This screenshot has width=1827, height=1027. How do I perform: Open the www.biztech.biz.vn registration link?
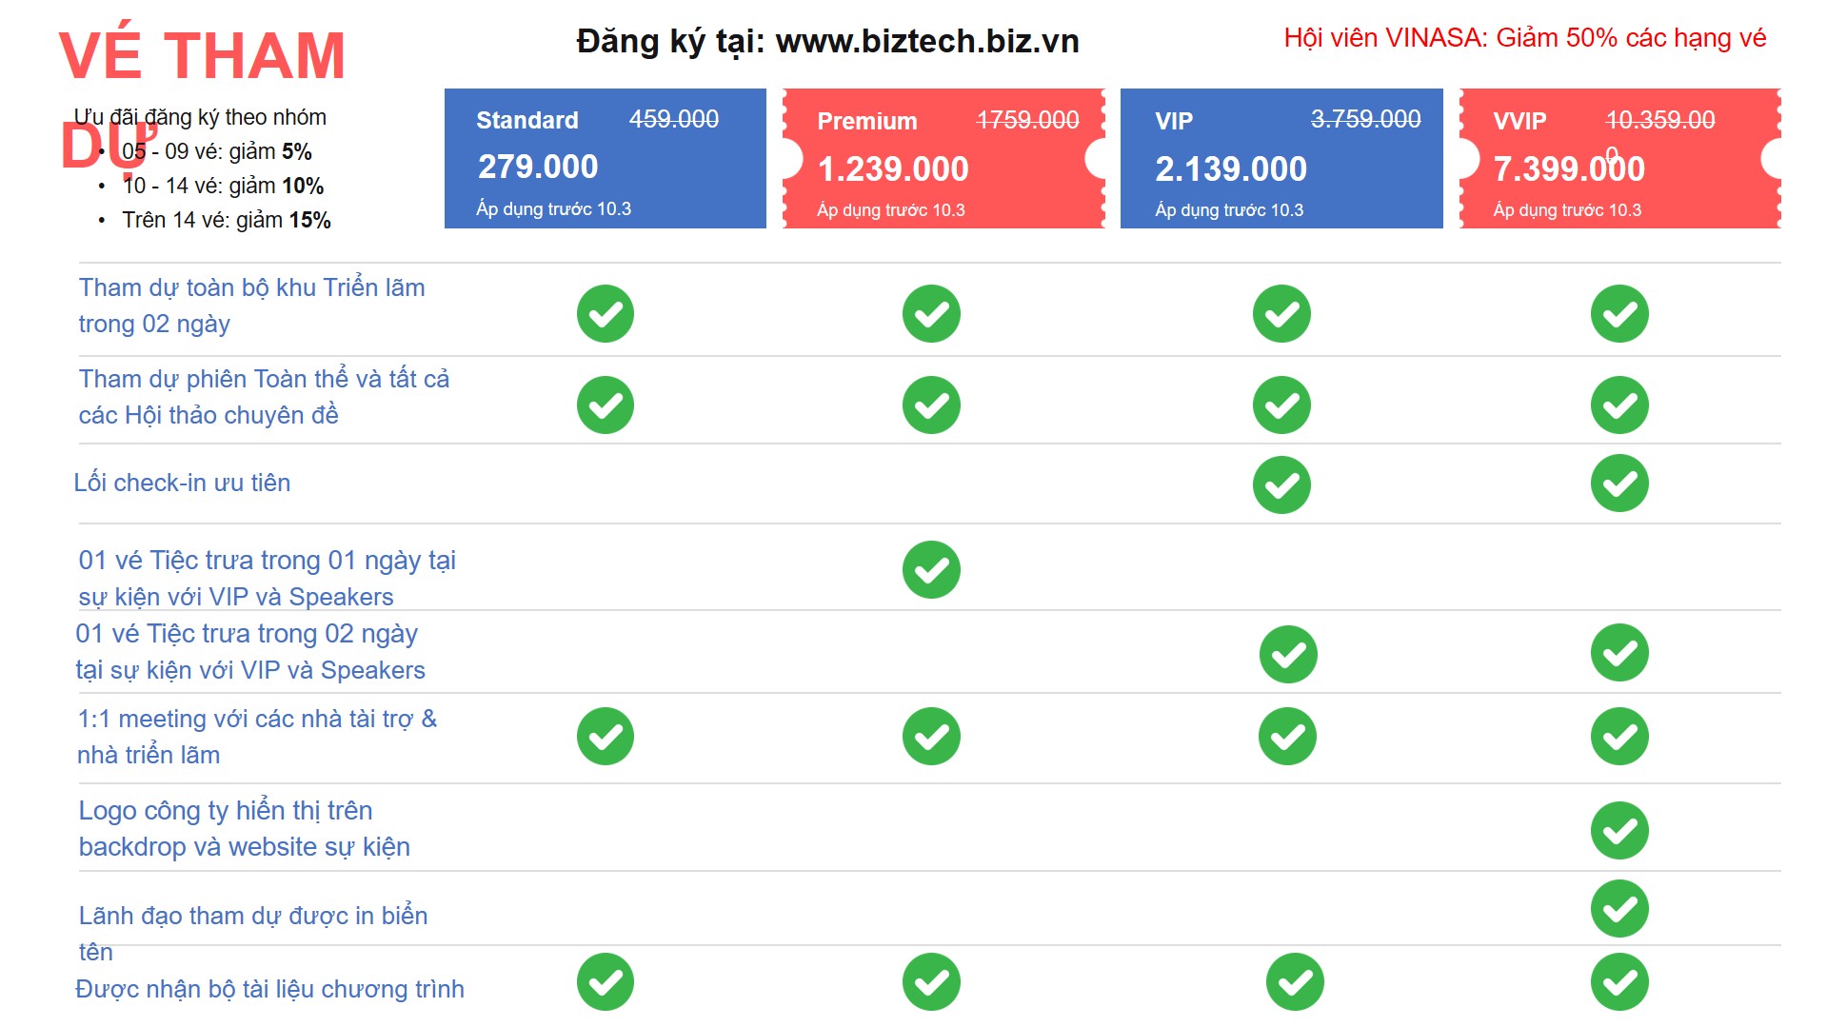(x=926, y=42)
